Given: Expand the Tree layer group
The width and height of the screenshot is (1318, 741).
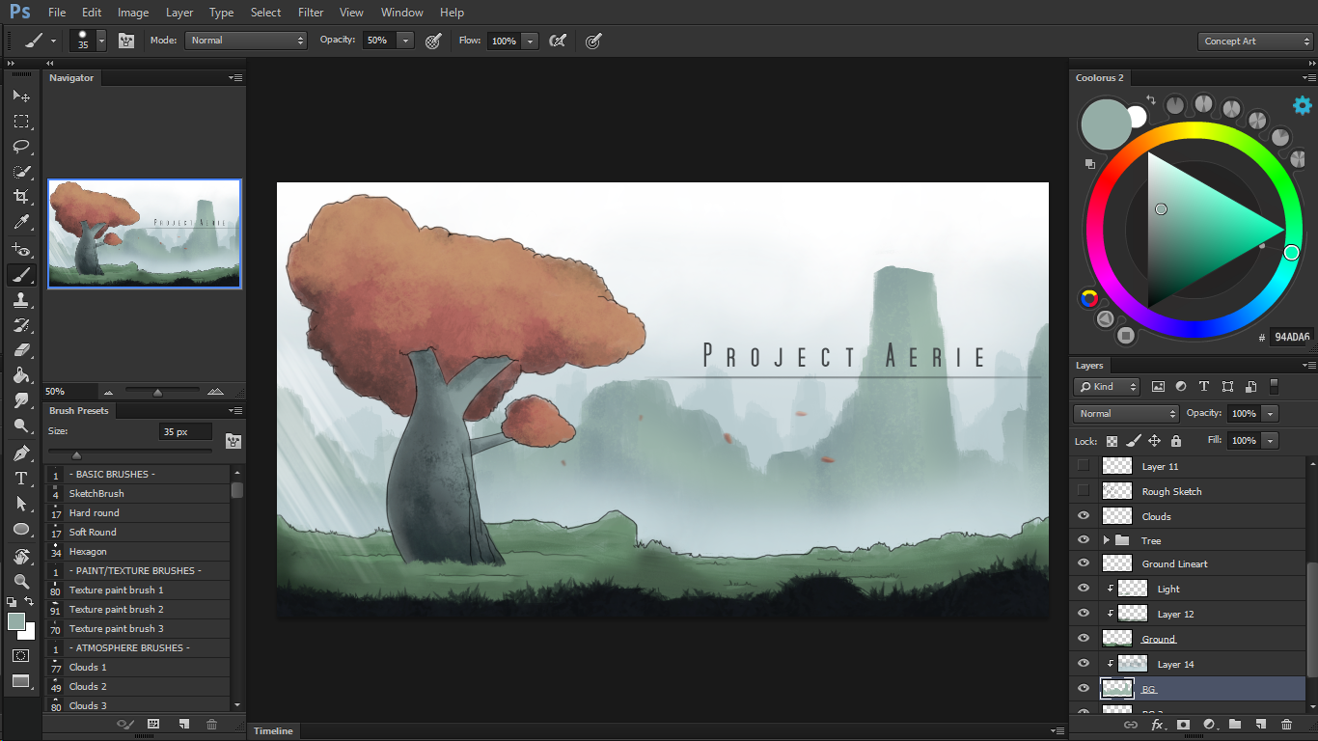Looking at the screenshot, I should (1106, 540).
